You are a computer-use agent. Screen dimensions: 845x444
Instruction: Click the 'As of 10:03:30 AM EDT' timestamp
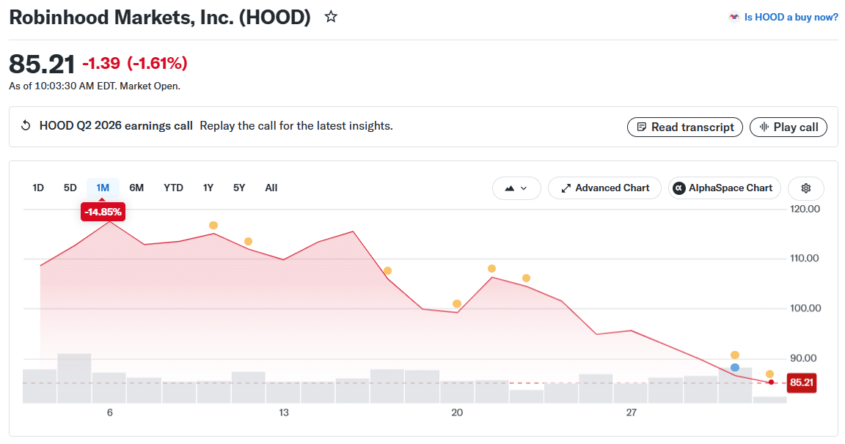click(x=62, y=86)
